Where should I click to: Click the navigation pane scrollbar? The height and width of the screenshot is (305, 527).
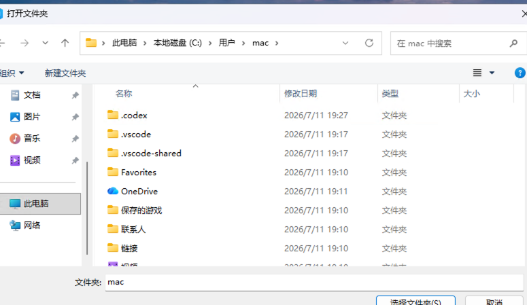[87, 209]
